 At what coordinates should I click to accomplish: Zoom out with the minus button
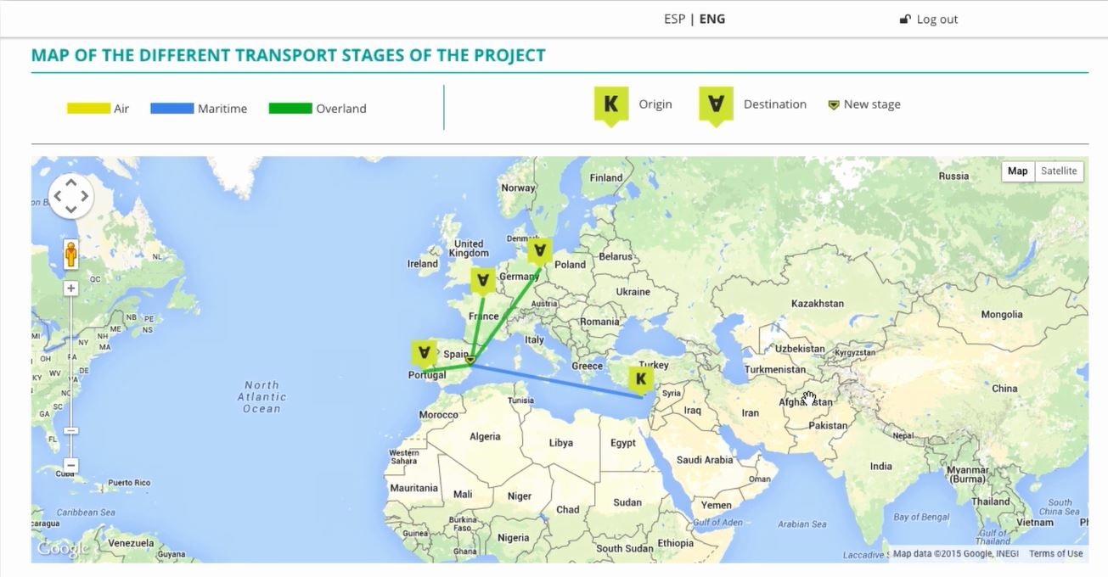[71, 465]
